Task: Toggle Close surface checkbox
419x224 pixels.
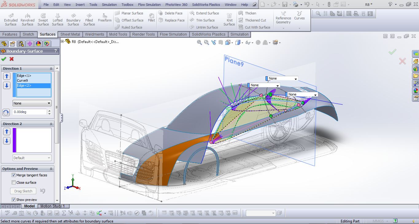Action: (x=14, y=183)
